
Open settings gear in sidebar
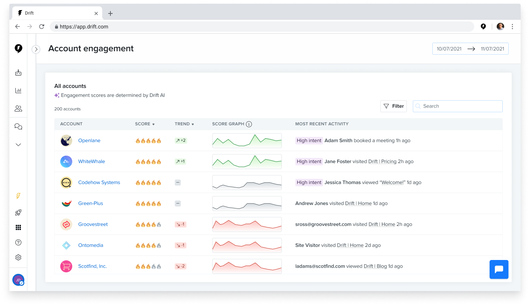[18, 257]
